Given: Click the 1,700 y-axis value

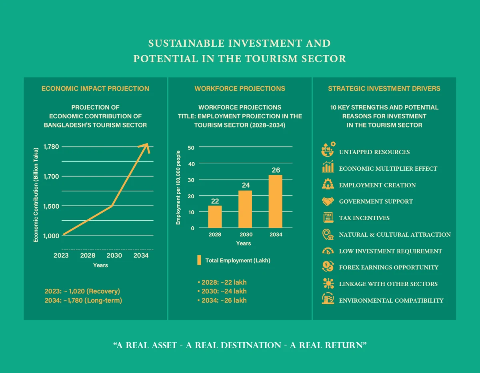Looking at the screenshot, I should tap(51, 176).
